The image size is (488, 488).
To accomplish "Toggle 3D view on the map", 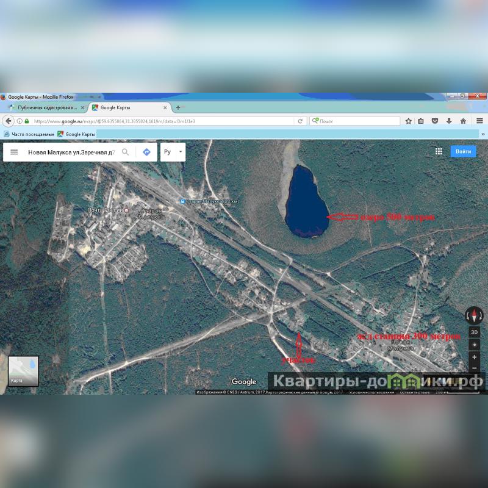I will (x=474, y=332).
